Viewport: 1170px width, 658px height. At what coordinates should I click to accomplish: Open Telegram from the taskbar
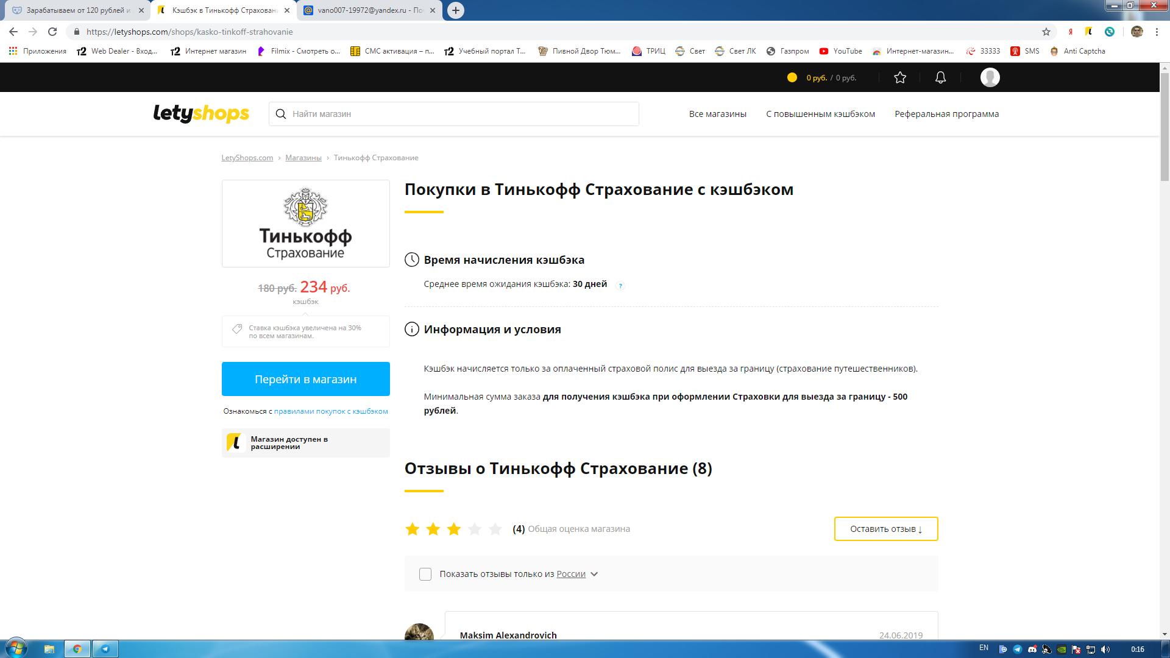click(x=105, y=649)
